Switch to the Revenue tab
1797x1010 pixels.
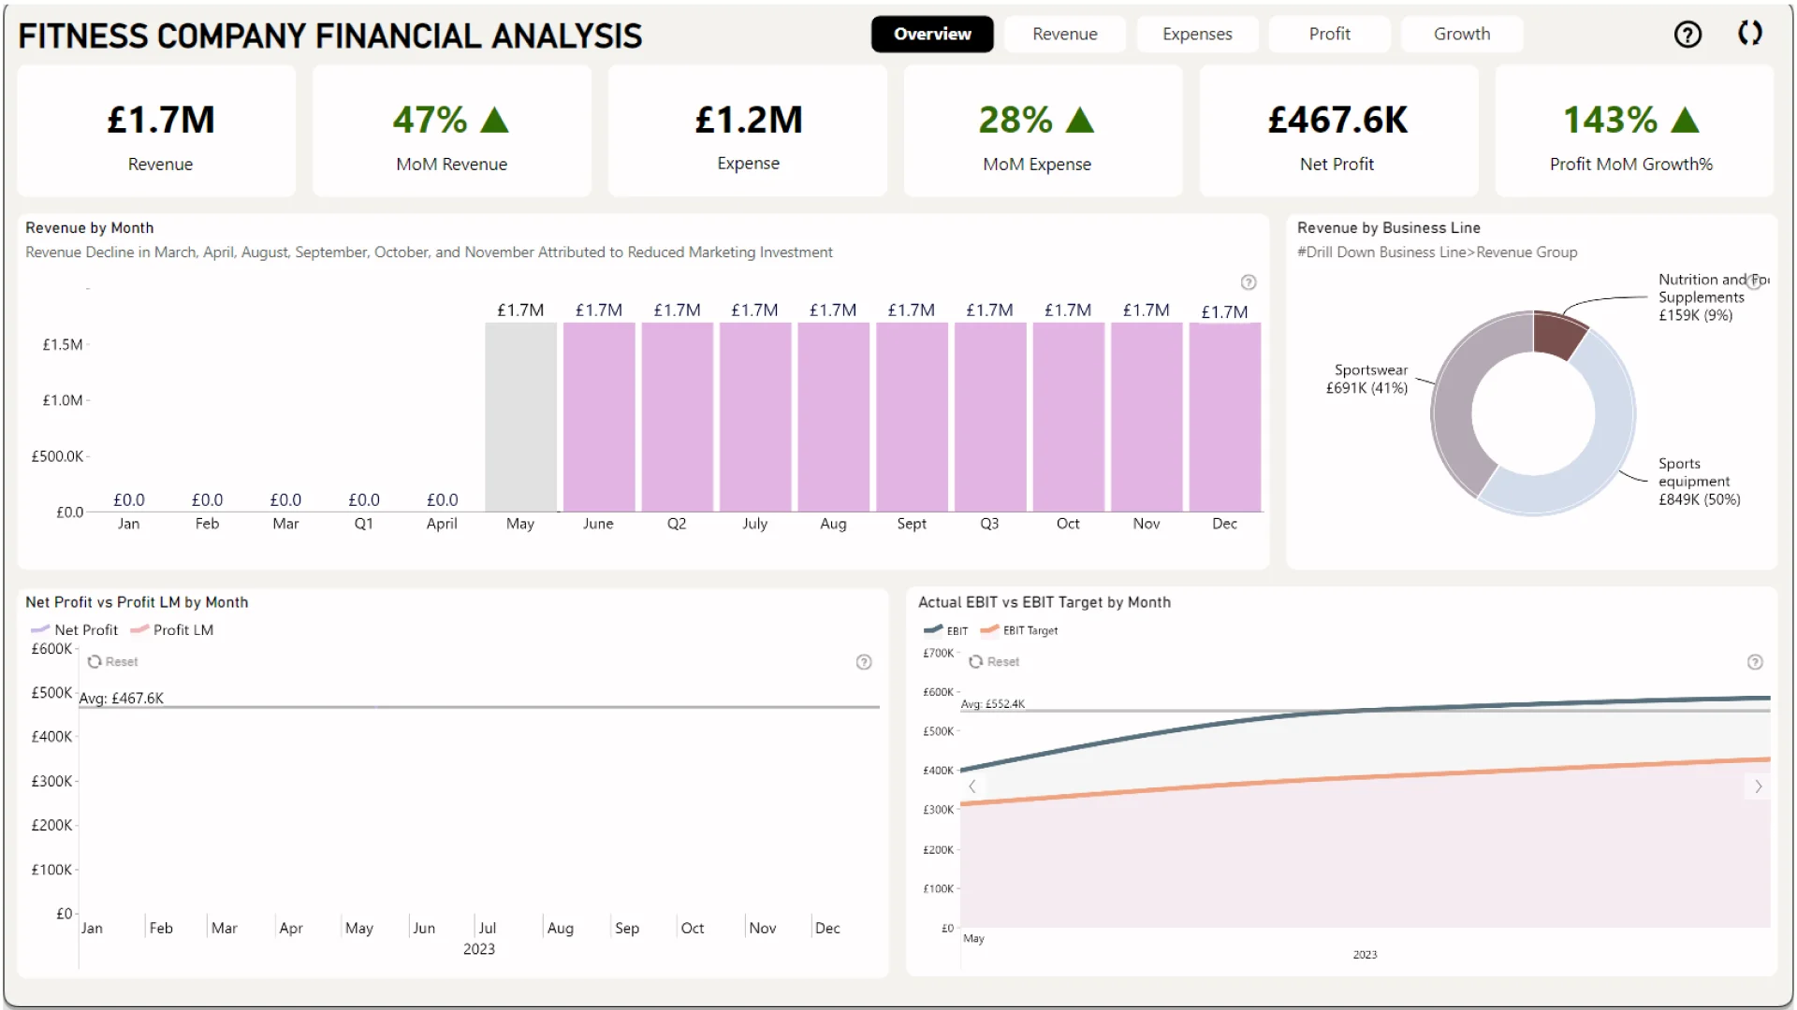pos(1065,34)
